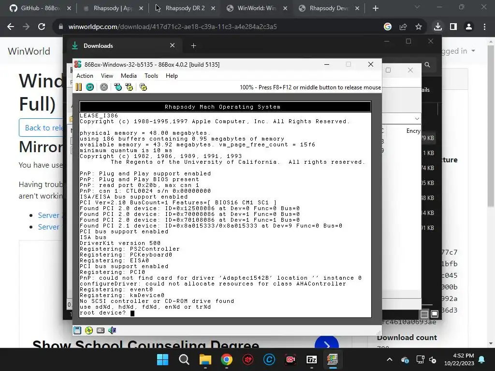Viewport: 495px width, 371px height.
Task: Click the Google icon in the address bar
Action: tap(388, 27)
